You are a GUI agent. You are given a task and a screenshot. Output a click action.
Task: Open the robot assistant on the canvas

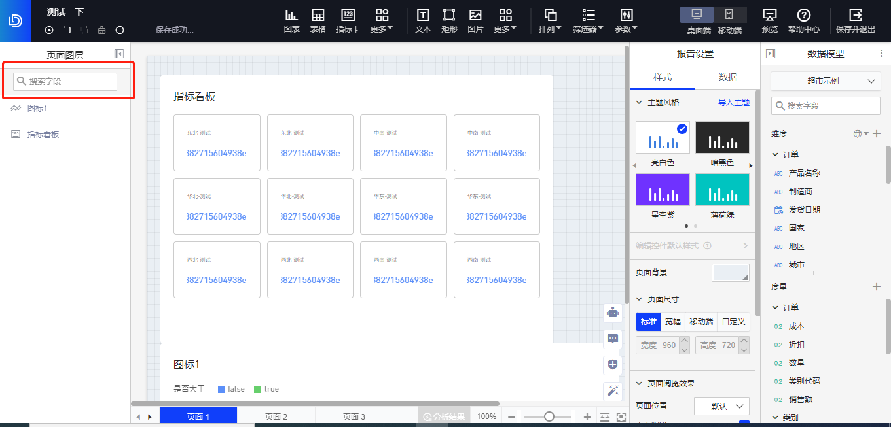[x=613, y=313]
